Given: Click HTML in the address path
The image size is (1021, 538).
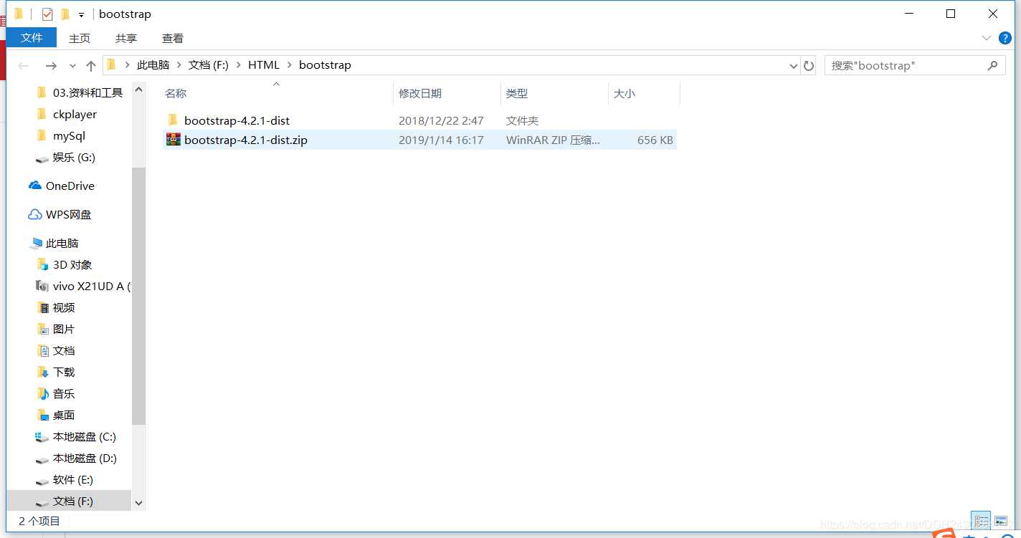Looking at the screenshot, I should tap(264, 65).
